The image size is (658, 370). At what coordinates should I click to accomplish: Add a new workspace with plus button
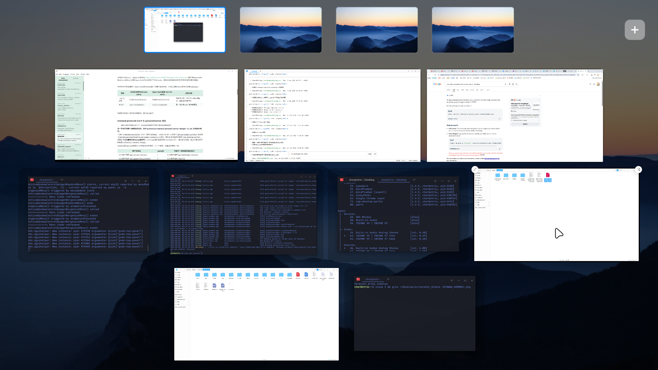click(635, 30)
